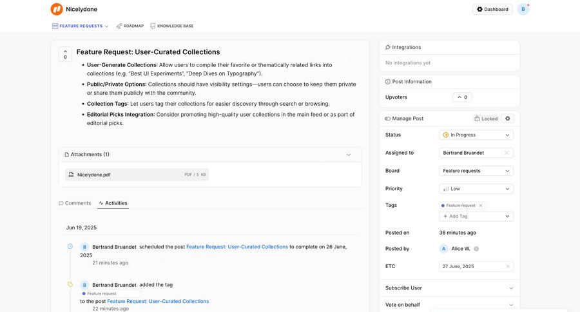The height and width of the screenshot is (312, 580).
Task: Expand the Subscribe User section
Action: pos(449,288)
